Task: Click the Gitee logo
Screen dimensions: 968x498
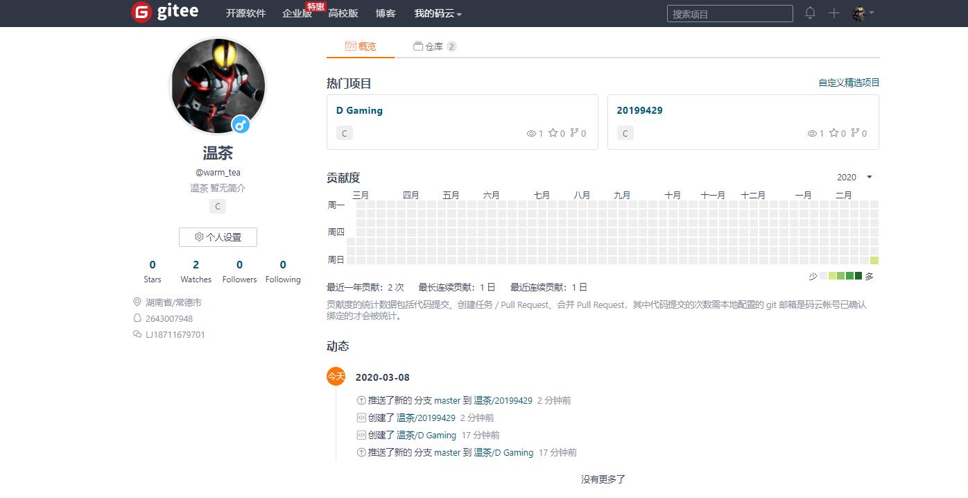Action: (164, 12)
